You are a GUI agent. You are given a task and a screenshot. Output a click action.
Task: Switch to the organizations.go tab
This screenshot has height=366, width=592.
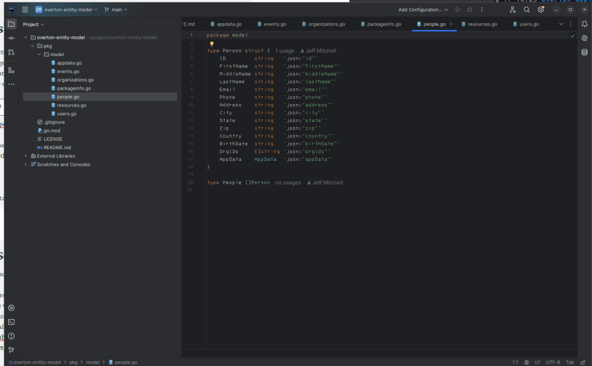point(326,24)
